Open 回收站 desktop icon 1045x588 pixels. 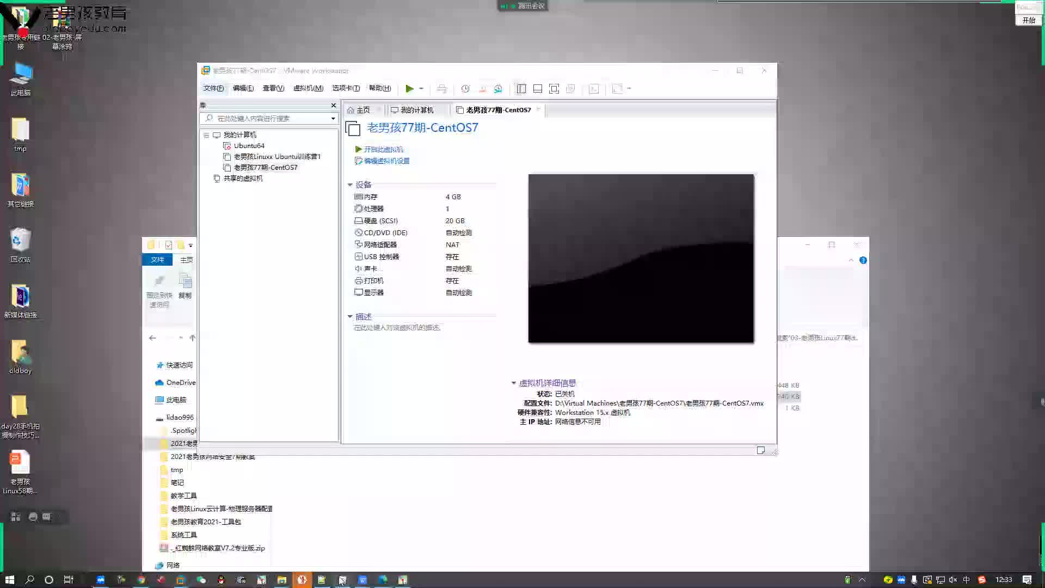click(20, 245)
